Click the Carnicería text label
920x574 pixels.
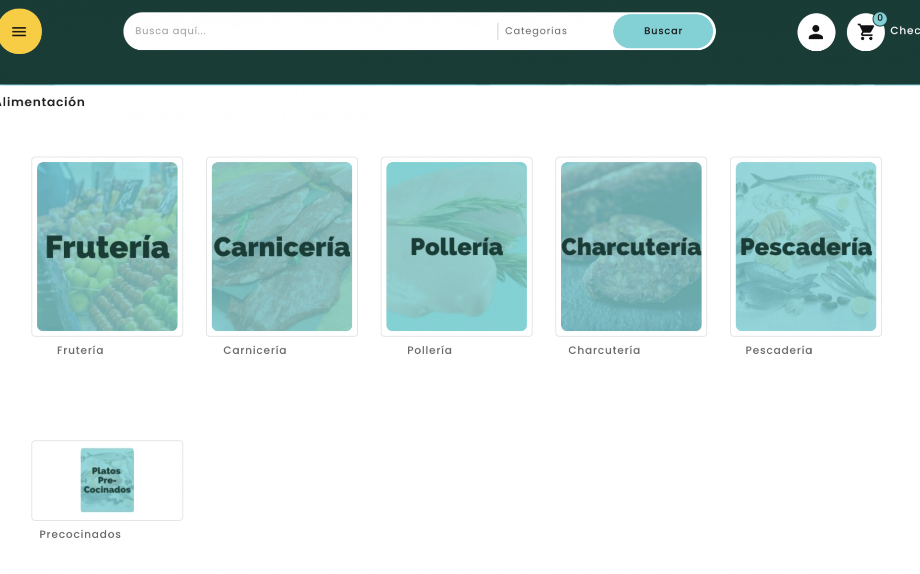[x=255, y=350]
